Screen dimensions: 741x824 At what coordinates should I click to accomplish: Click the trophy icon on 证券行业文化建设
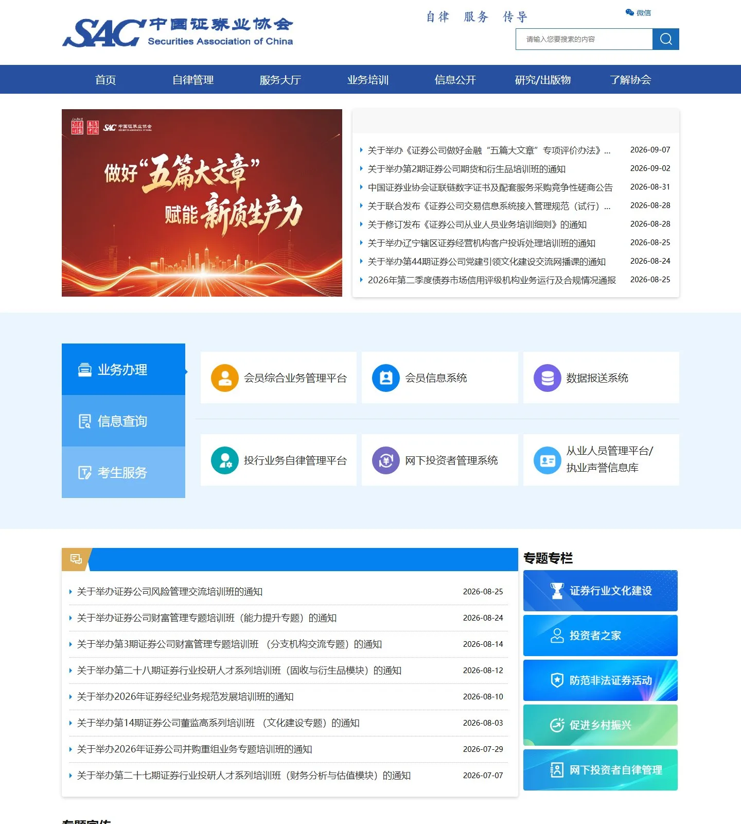click(557, 591)
